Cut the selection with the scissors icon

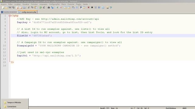coord(29,8)
